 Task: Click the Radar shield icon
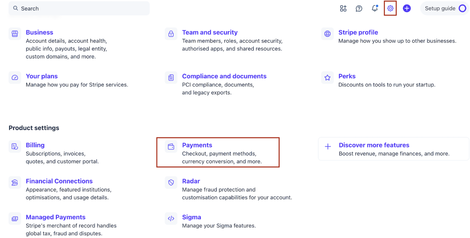(x=171, y=183)
